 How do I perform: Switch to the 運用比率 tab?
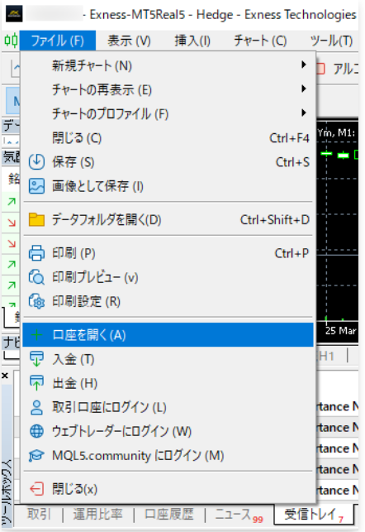[x=97, y=514]
